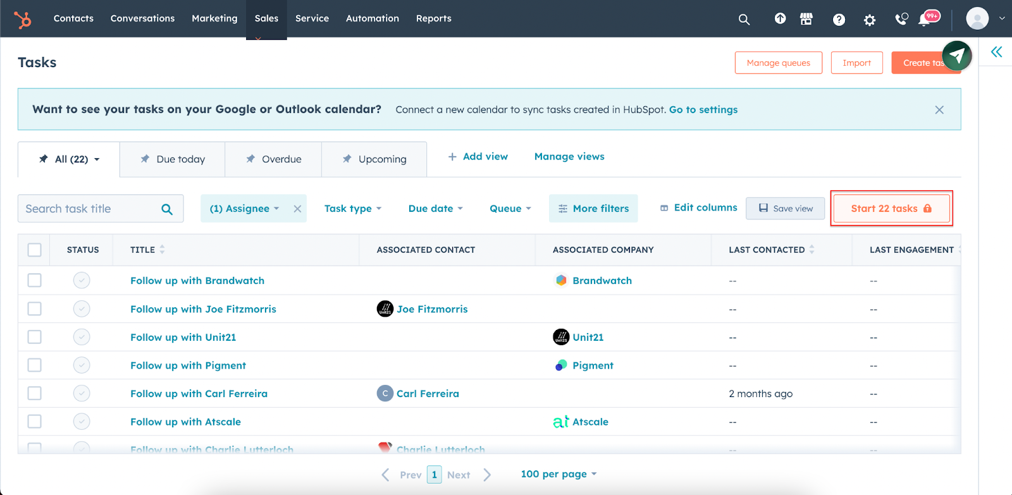Check the Follow up with Joe Fitzmorris row
Viewport: 1012px width, 495px height.
pos(35,309)
